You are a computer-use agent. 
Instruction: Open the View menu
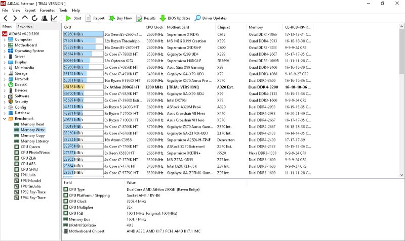click(16, 10)
